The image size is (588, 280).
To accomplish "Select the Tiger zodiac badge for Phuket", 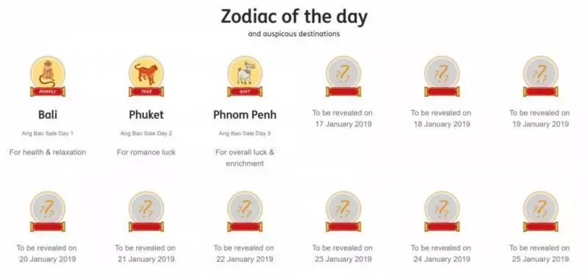I will click(x=146, y=76).
